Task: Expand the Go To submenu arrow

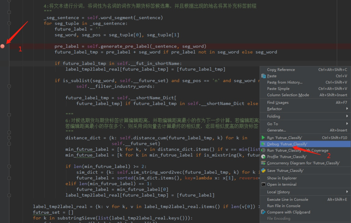Action: [x=347, y=124]
